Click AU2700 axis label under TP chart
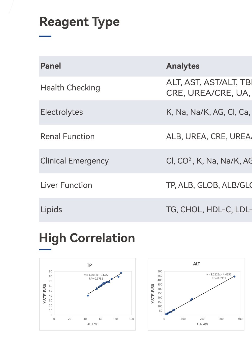The height and width of the screenshot is (342, 252). tap(93, 324)
